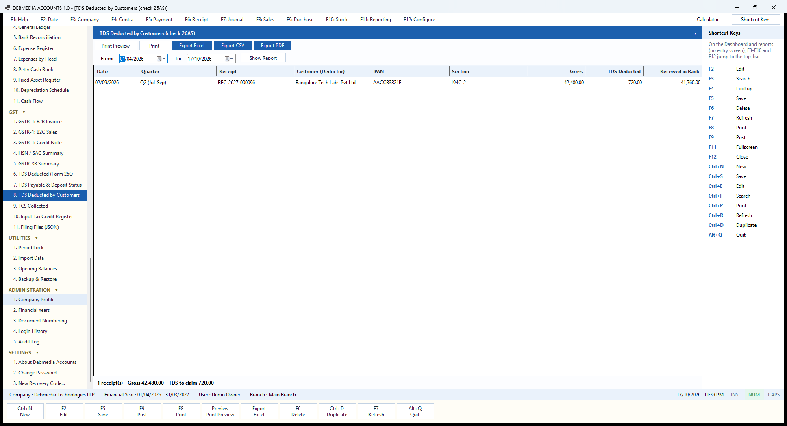The height and width of the screenshot is (426, 787).
Task: Open F3: Company menu
Action: 85,20
